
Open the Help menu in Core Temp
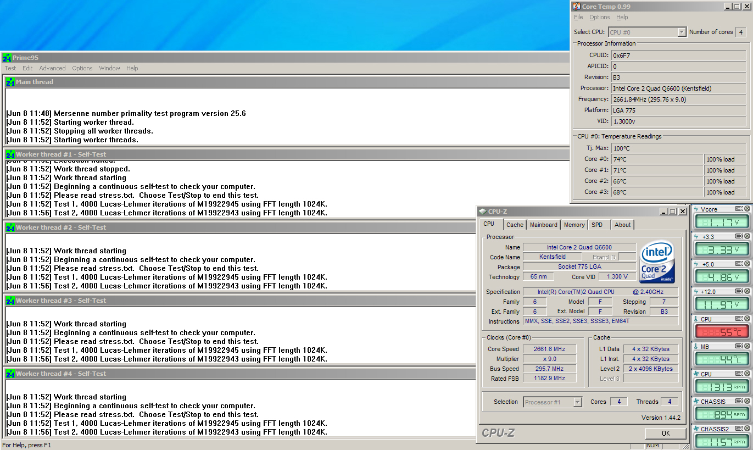[622, 18]
